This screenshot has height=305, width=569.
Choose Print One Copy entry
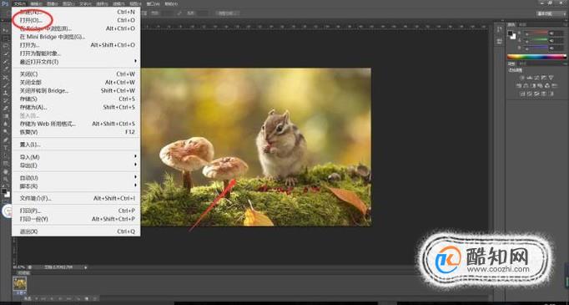(76, 219)
